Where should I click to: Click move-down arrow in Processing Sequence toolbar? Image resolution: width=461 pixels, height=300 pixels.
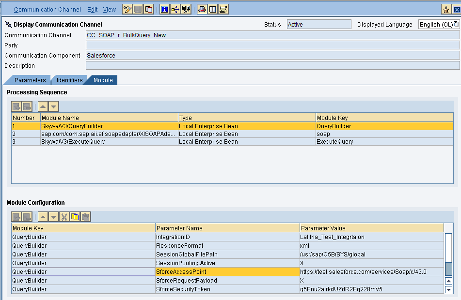[53, 106]
